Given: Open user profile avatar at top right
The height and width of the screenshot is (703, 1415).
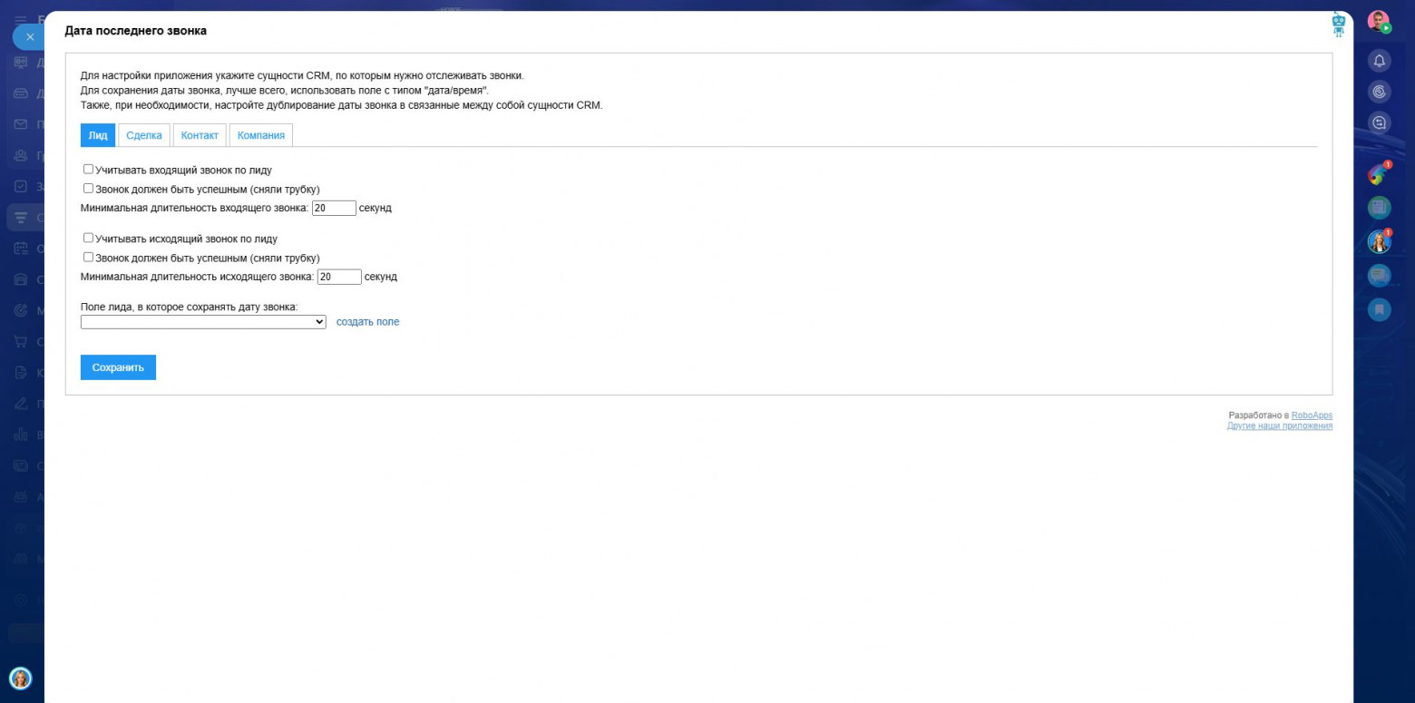Looking at the screenshot, I should 1379,22.
